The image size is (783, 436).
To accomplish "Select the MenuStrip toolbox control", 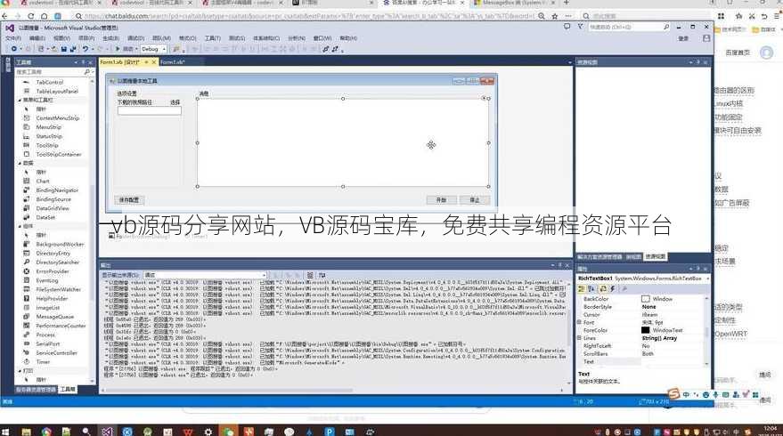I will (48, 127).
